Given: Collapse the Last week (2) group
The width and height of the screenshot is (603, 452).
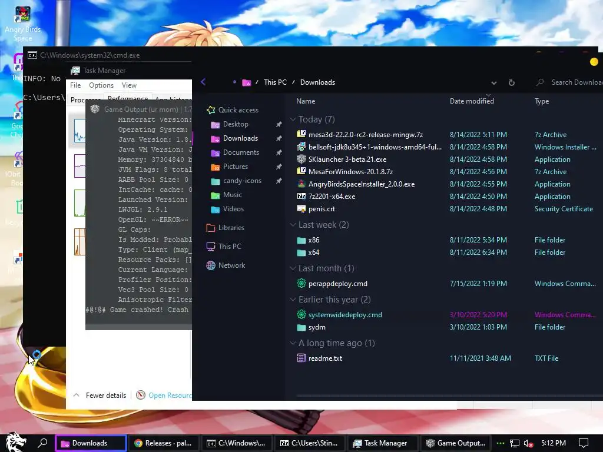Looking at the screenshot, I should click(x=293, y=225).
